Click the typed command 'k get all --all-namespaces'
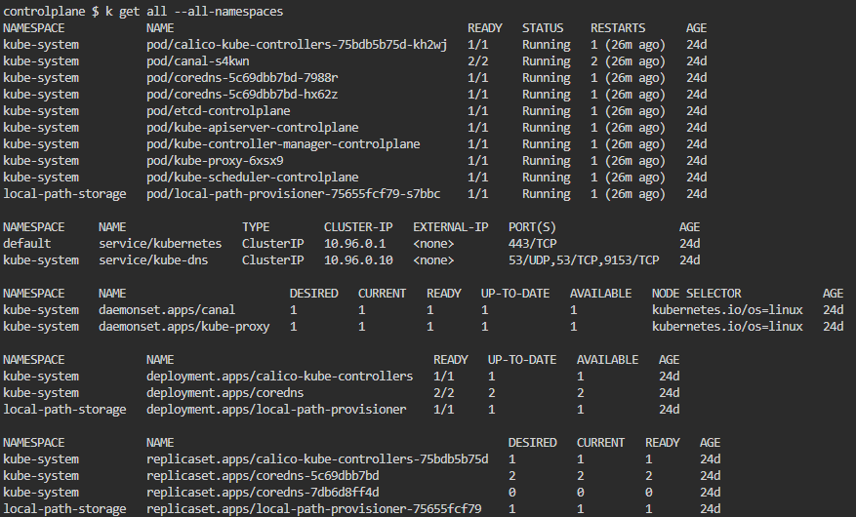Viewport: 856px width, 517px height. [191, 11]
